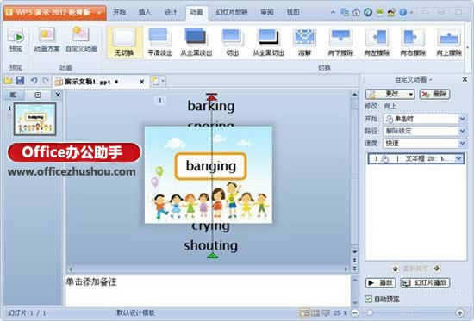
Task: Toggle the 自动预览 checkbox
Action: 368,299
